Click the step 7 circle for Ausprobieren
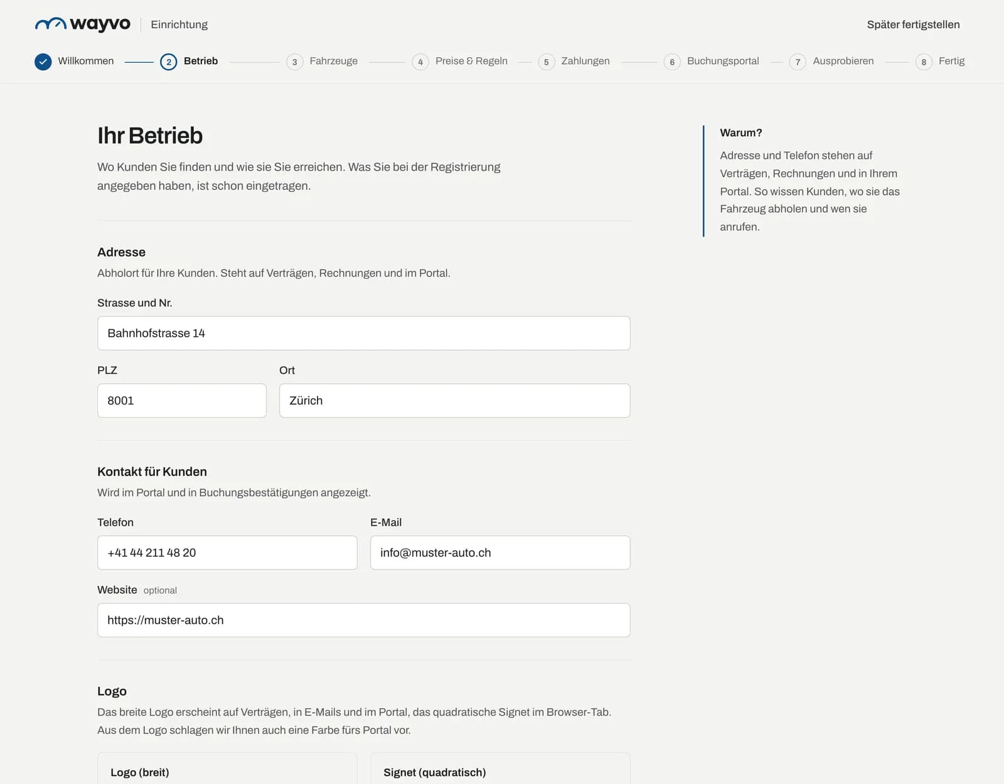This screenshot has height=784, width=1004. (x=798, y=61)
